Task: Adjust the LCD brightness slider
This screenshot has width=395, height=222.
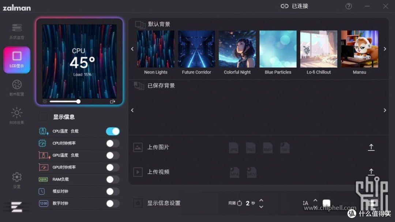Action: (65, 102)
